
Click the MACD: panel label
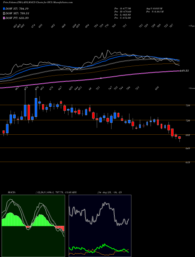point(11,192)
